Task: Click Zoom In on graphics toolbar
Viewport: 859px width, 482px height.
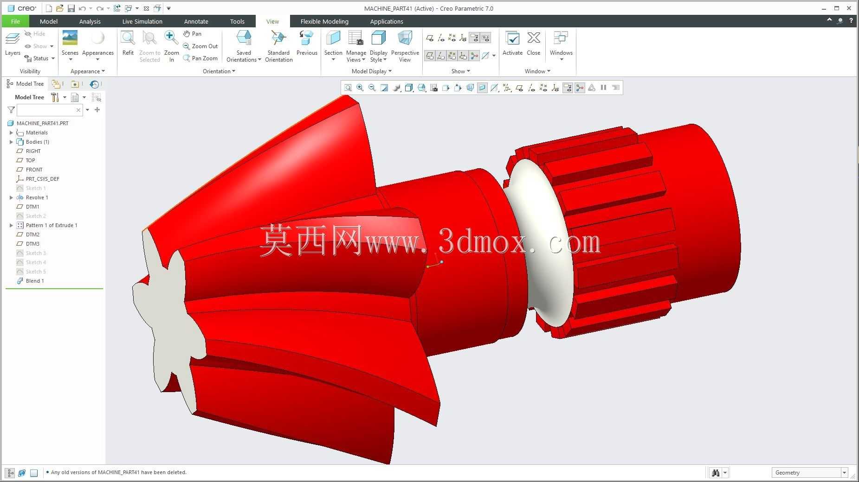Action: [360, 88]
